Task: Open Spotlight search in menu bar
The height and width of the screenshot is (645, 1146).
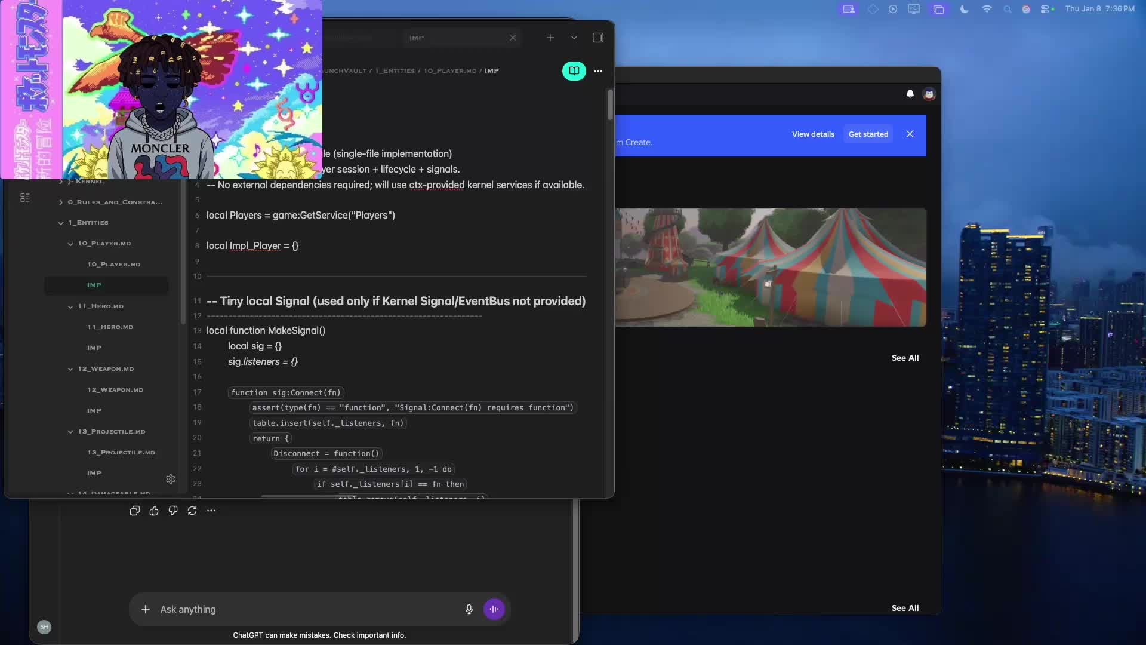Action: point(1008,9)
